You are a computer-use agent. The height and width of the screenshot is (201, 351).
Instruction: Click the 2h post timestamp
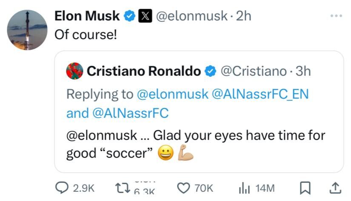pos(243,16)
